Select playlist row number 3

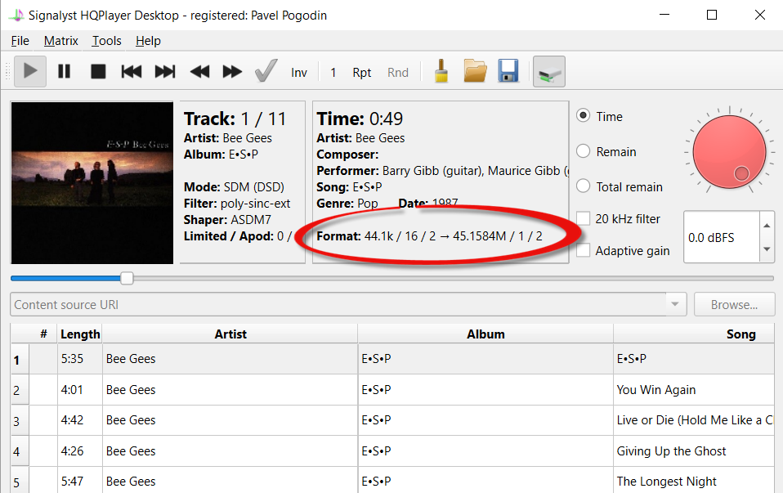17,421
